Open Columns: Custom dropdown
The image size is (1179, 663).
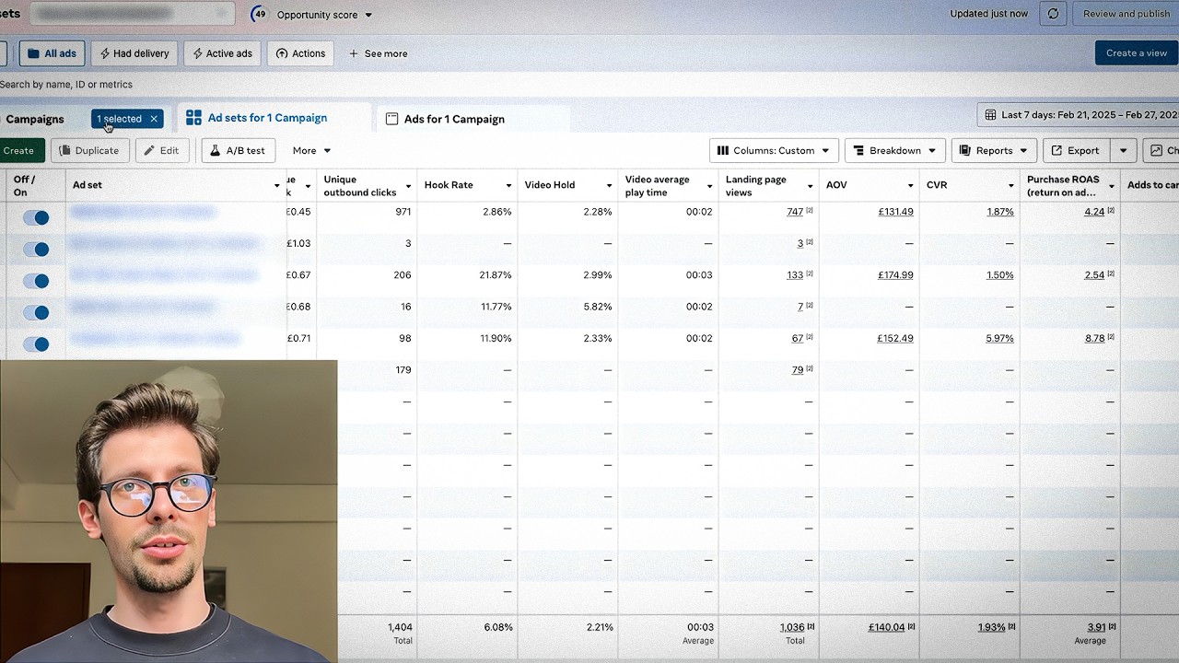click(774, 150)
